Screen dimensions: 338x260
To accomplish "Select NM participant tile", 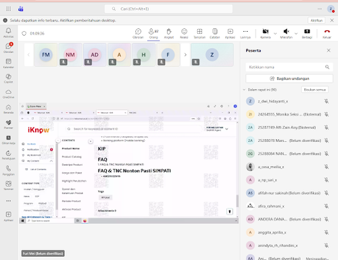I will (70, 55).
